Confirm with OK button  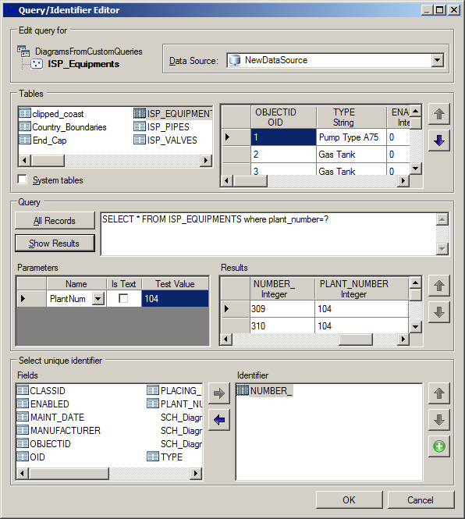tap(350, 499)
